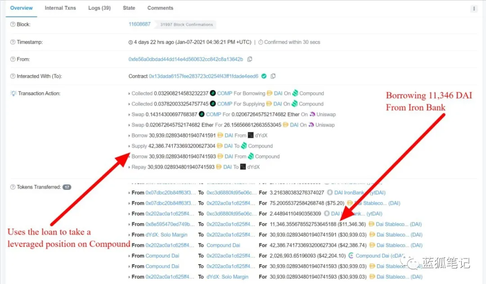Copy the From address to clipboard
486x284 pixels.
[x=250, y=59]
